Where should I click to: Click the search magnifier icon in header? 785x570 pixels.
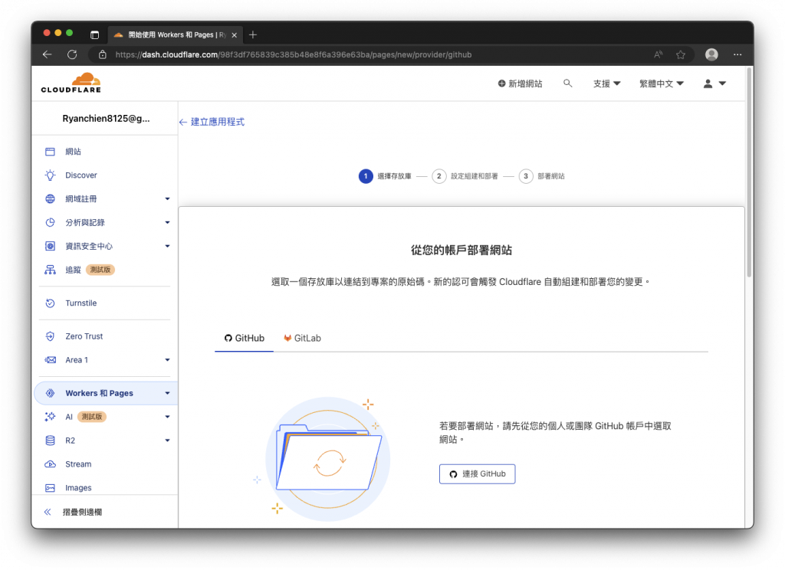click(567, 83)
